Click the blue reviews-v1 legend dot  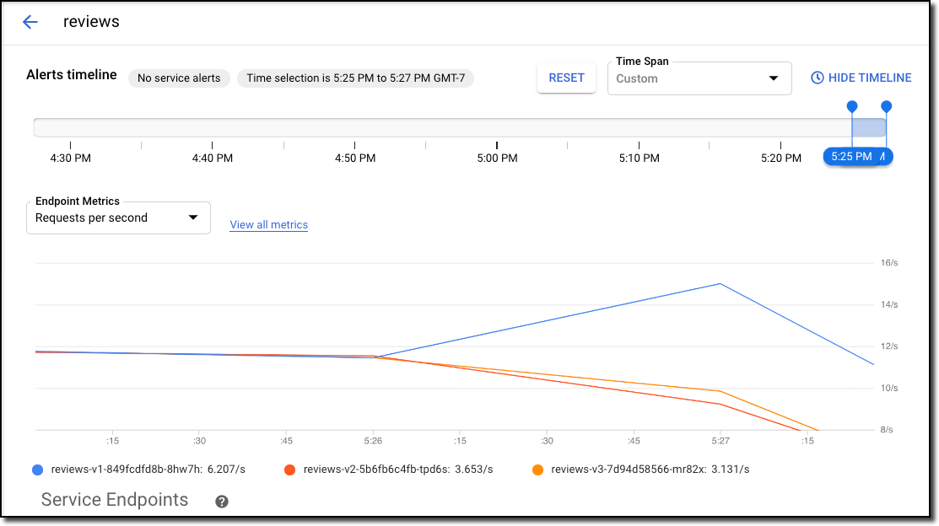click(37, 470)
